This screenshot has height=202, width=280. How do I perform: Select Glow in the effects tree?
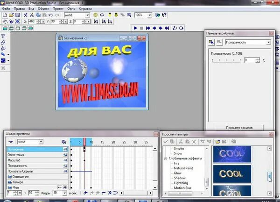177,173
